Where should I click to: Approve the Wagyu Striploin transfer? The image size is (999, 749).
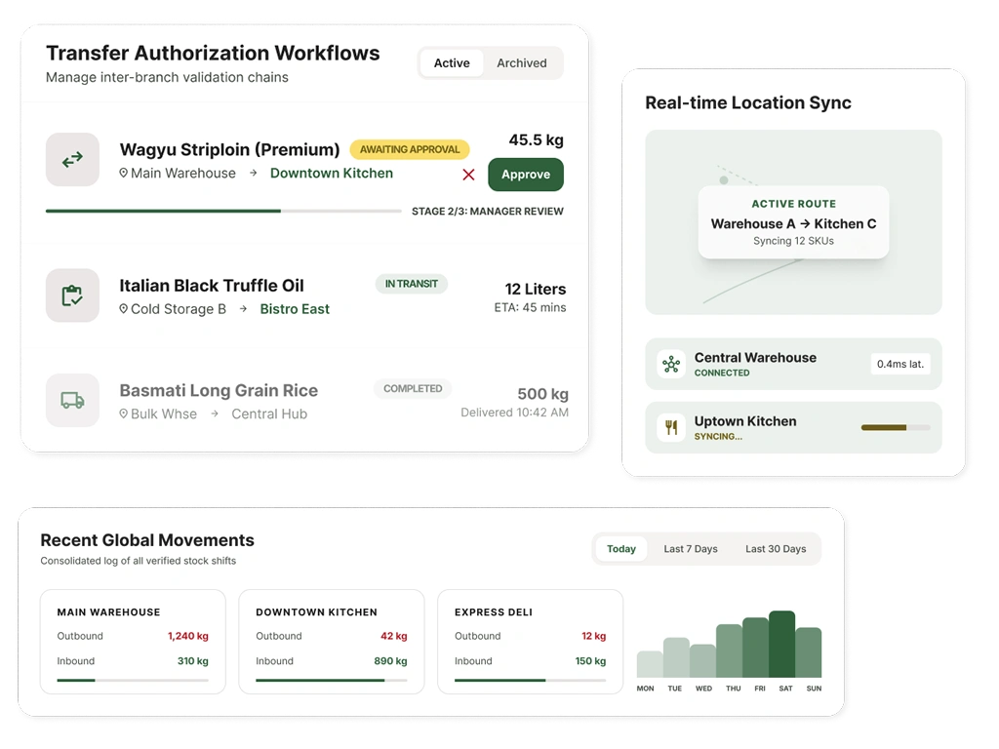click(x=526, y=175)
